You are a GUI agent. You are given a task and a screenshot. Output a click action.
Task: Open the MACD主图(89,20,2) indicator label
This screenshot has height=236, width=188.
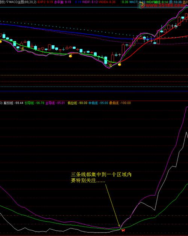[x=23, y=2]
